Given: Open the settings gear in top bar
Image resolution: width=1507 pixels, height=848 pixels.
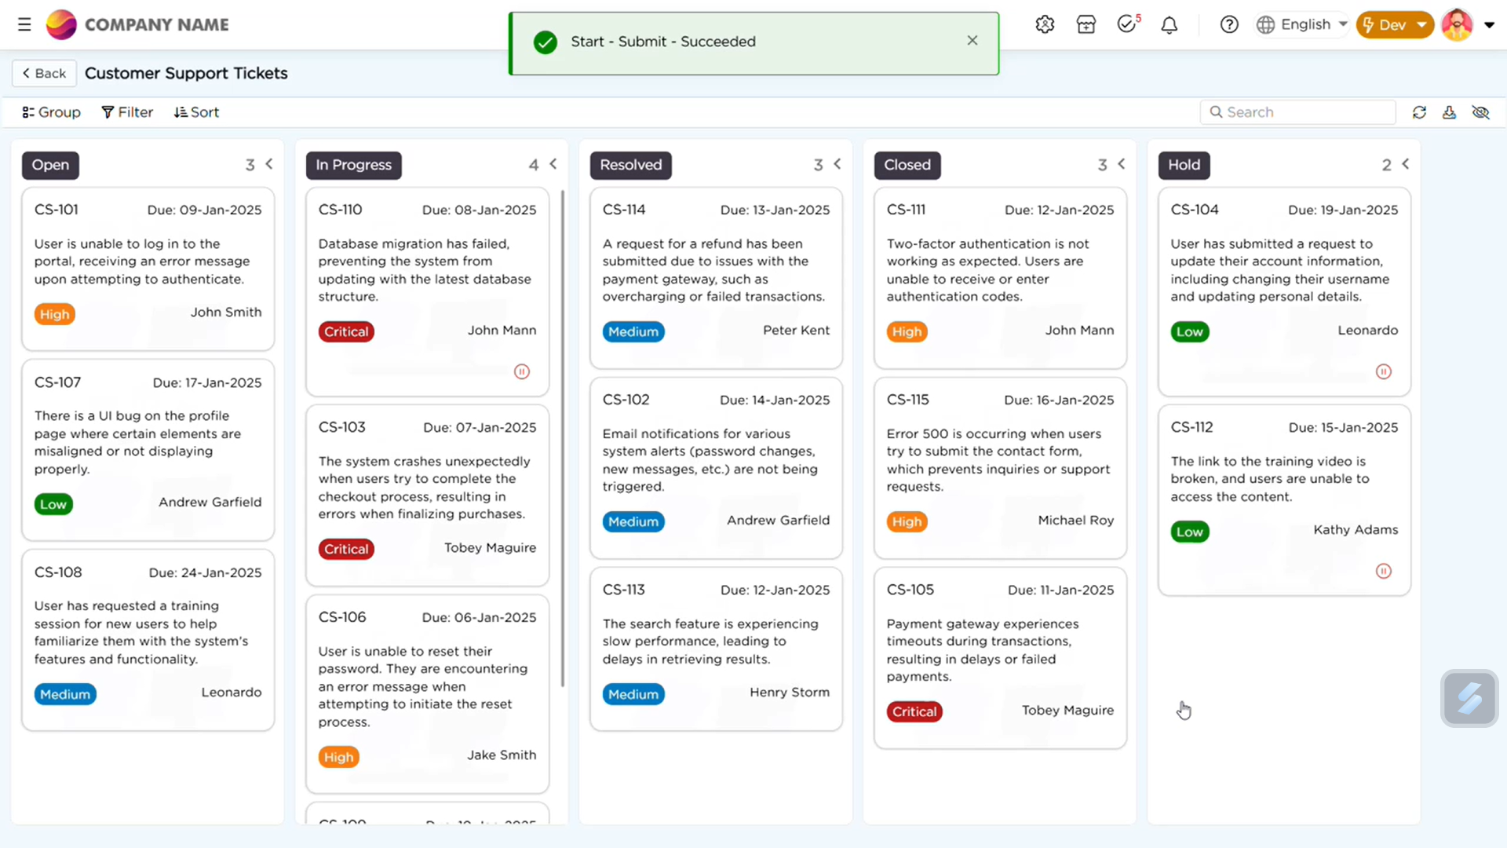Looking at the screenshot, I should [1045, 24].
